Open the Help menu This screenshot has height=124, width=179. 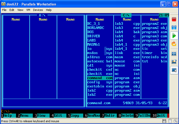tap(49, 10)
